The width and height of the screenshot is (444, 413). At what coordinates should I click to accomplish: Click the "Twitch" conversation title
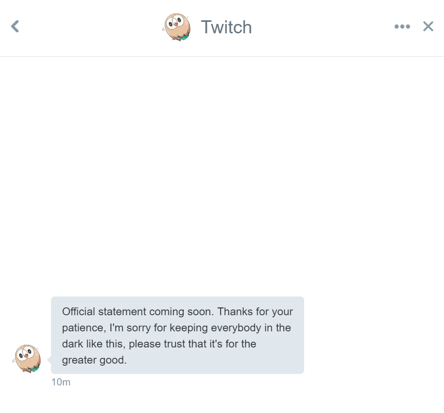226,27
